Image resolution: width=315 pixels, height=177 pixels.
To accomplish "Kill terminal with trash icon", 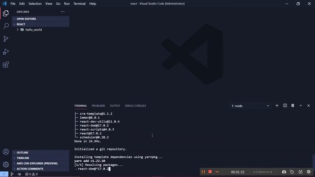I will click(x=293, y=106).
